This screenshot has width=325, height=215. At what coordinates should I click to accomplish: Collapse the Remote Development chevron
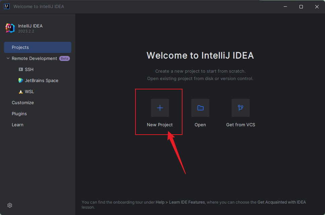point(8,59)
